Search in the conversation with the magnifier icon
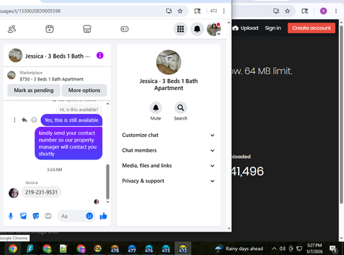The image size is (344, 255). (181, 108)
